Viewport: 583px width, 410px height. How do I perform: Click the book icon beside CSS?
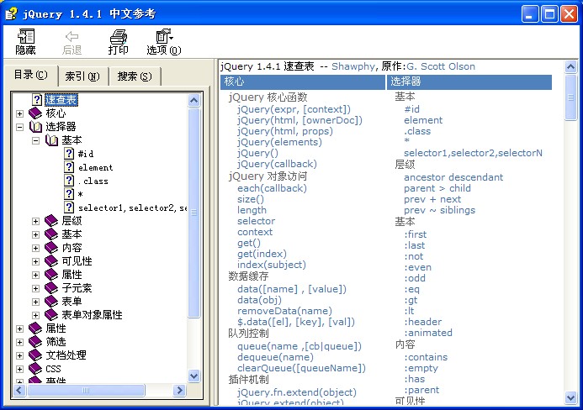35,368
